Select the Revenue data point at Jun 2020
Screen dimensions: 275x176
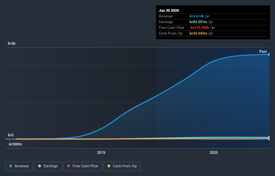pyautogui.click(x=269, y=54)
